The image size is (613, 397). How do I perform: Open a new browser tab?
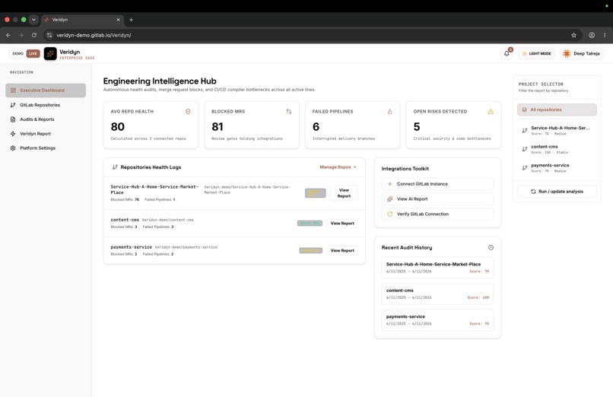click(131, 20)
